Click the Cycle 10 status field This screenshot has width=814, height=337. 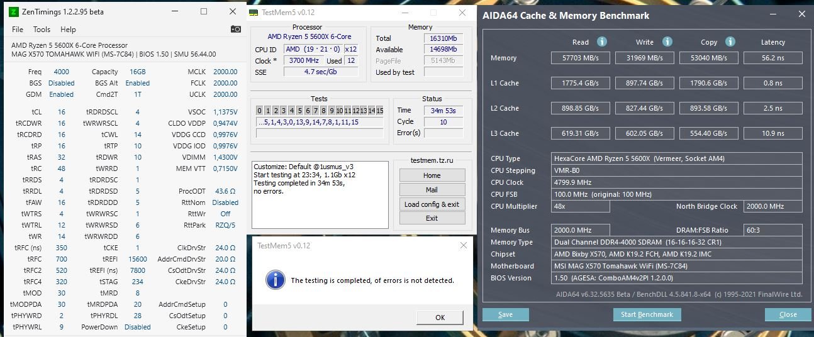(443, 121)
